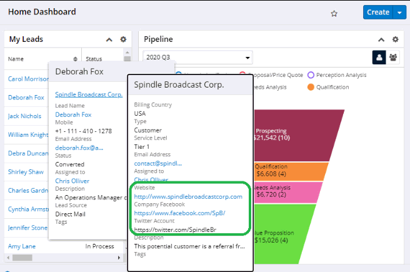Screen dimensions: 410x272
Task: Open Chris Olliver link in Deborah Fox preview
Action: 72,181
